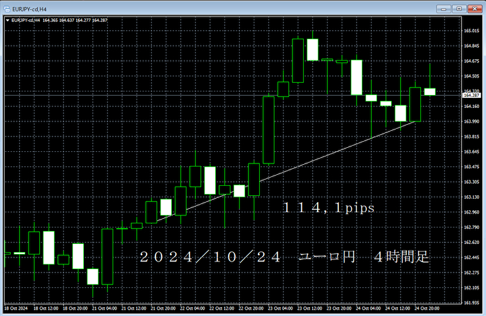Maximize the EURJPY chart window

459,9
